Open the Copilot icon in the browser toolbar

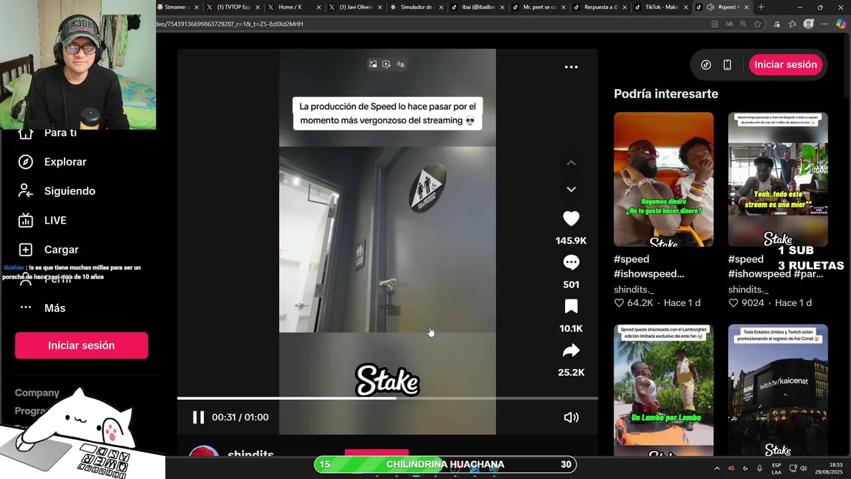point(841,24)
